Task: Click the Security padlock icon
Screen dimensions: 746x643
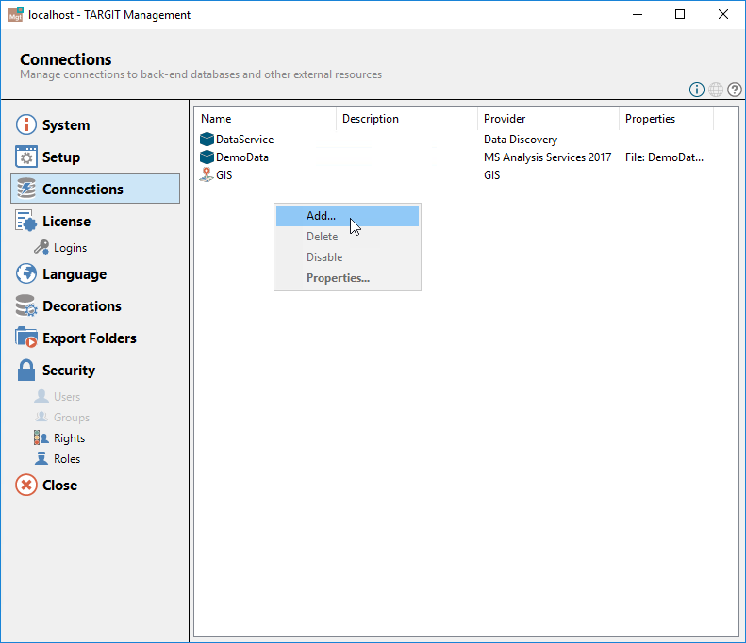Action: click(26, 371)
